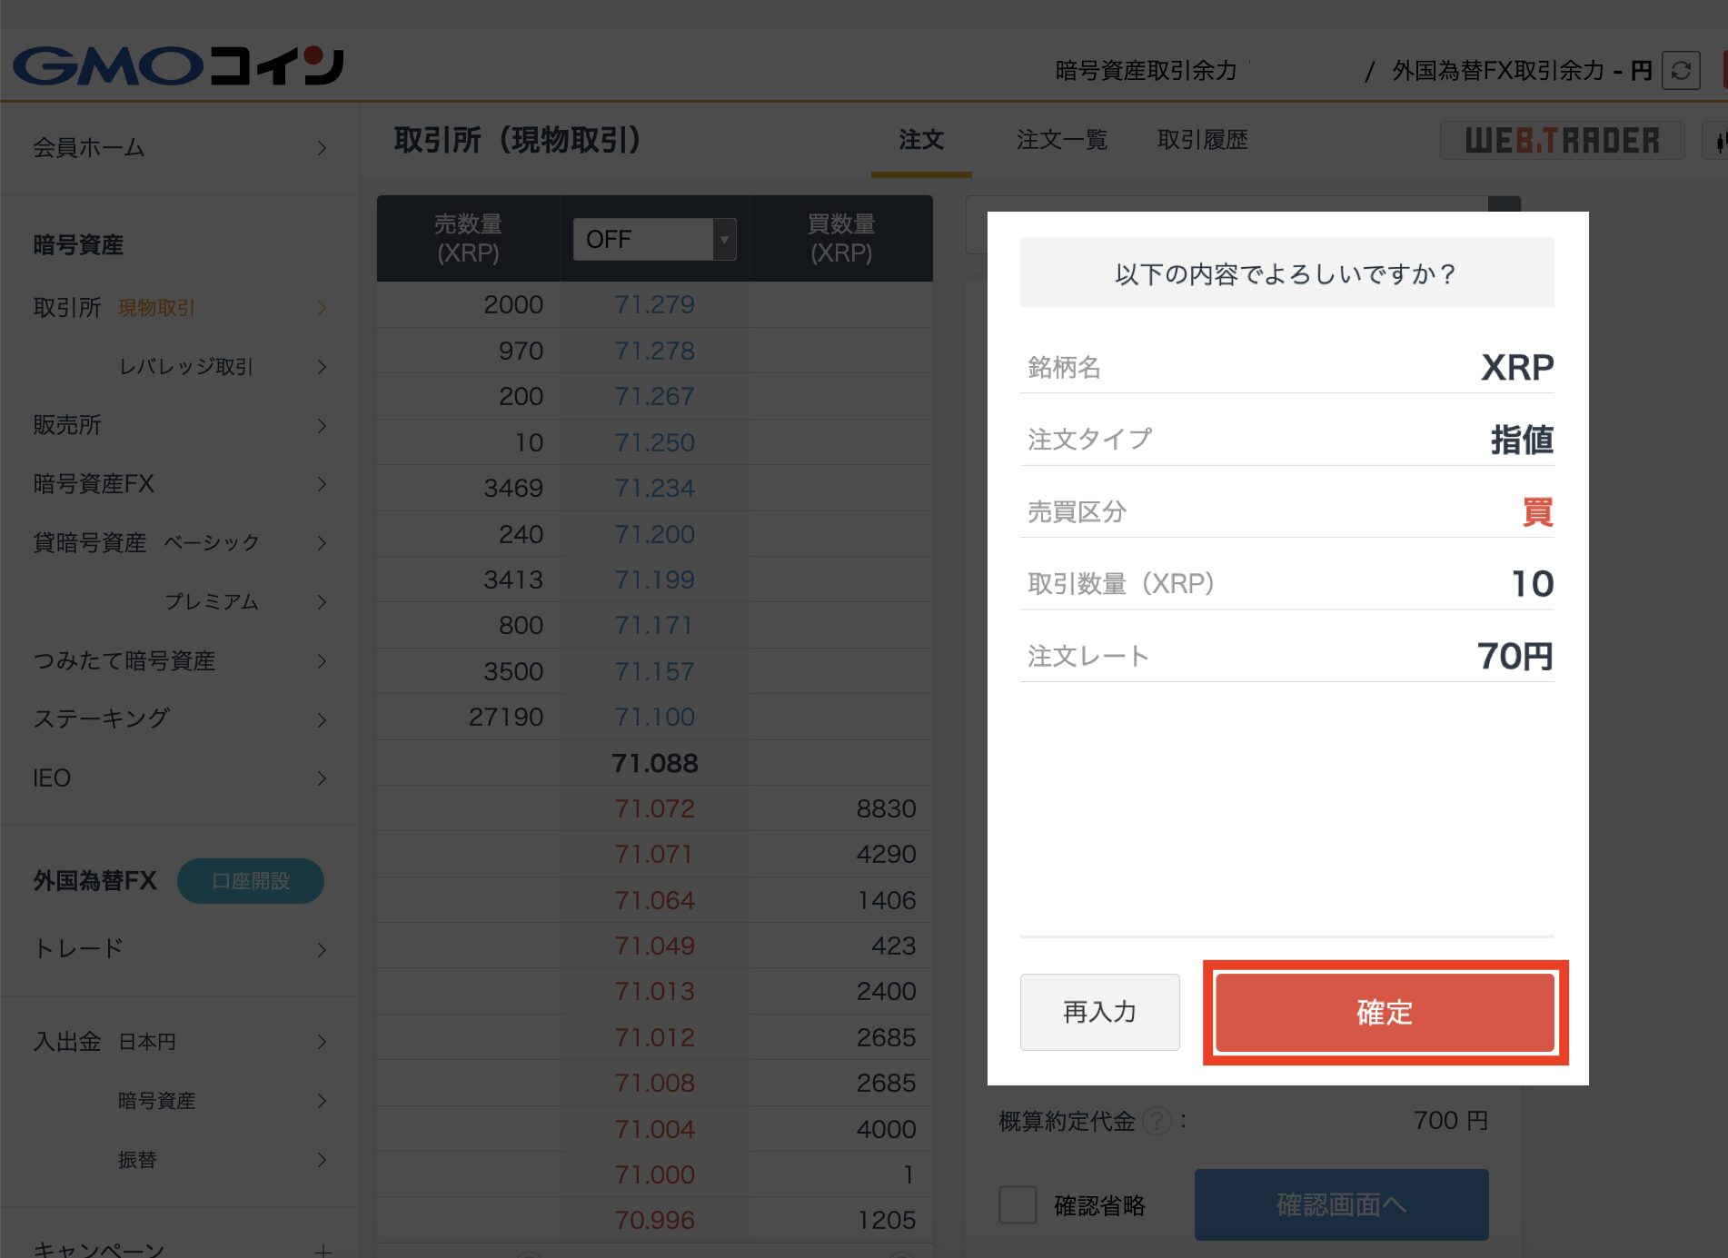This screenshot has height=1258, width=1728.
Task: Select the 注文 tab
Action: click(920, 139)
